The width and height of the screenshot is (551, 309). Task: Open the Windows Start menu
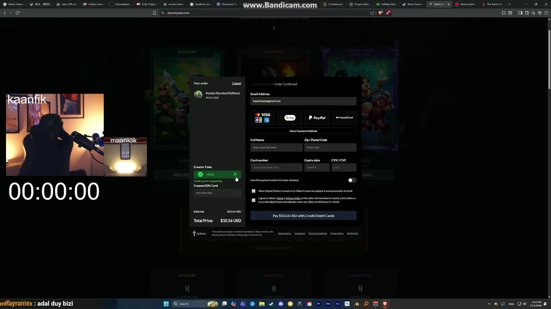point(166,304)
